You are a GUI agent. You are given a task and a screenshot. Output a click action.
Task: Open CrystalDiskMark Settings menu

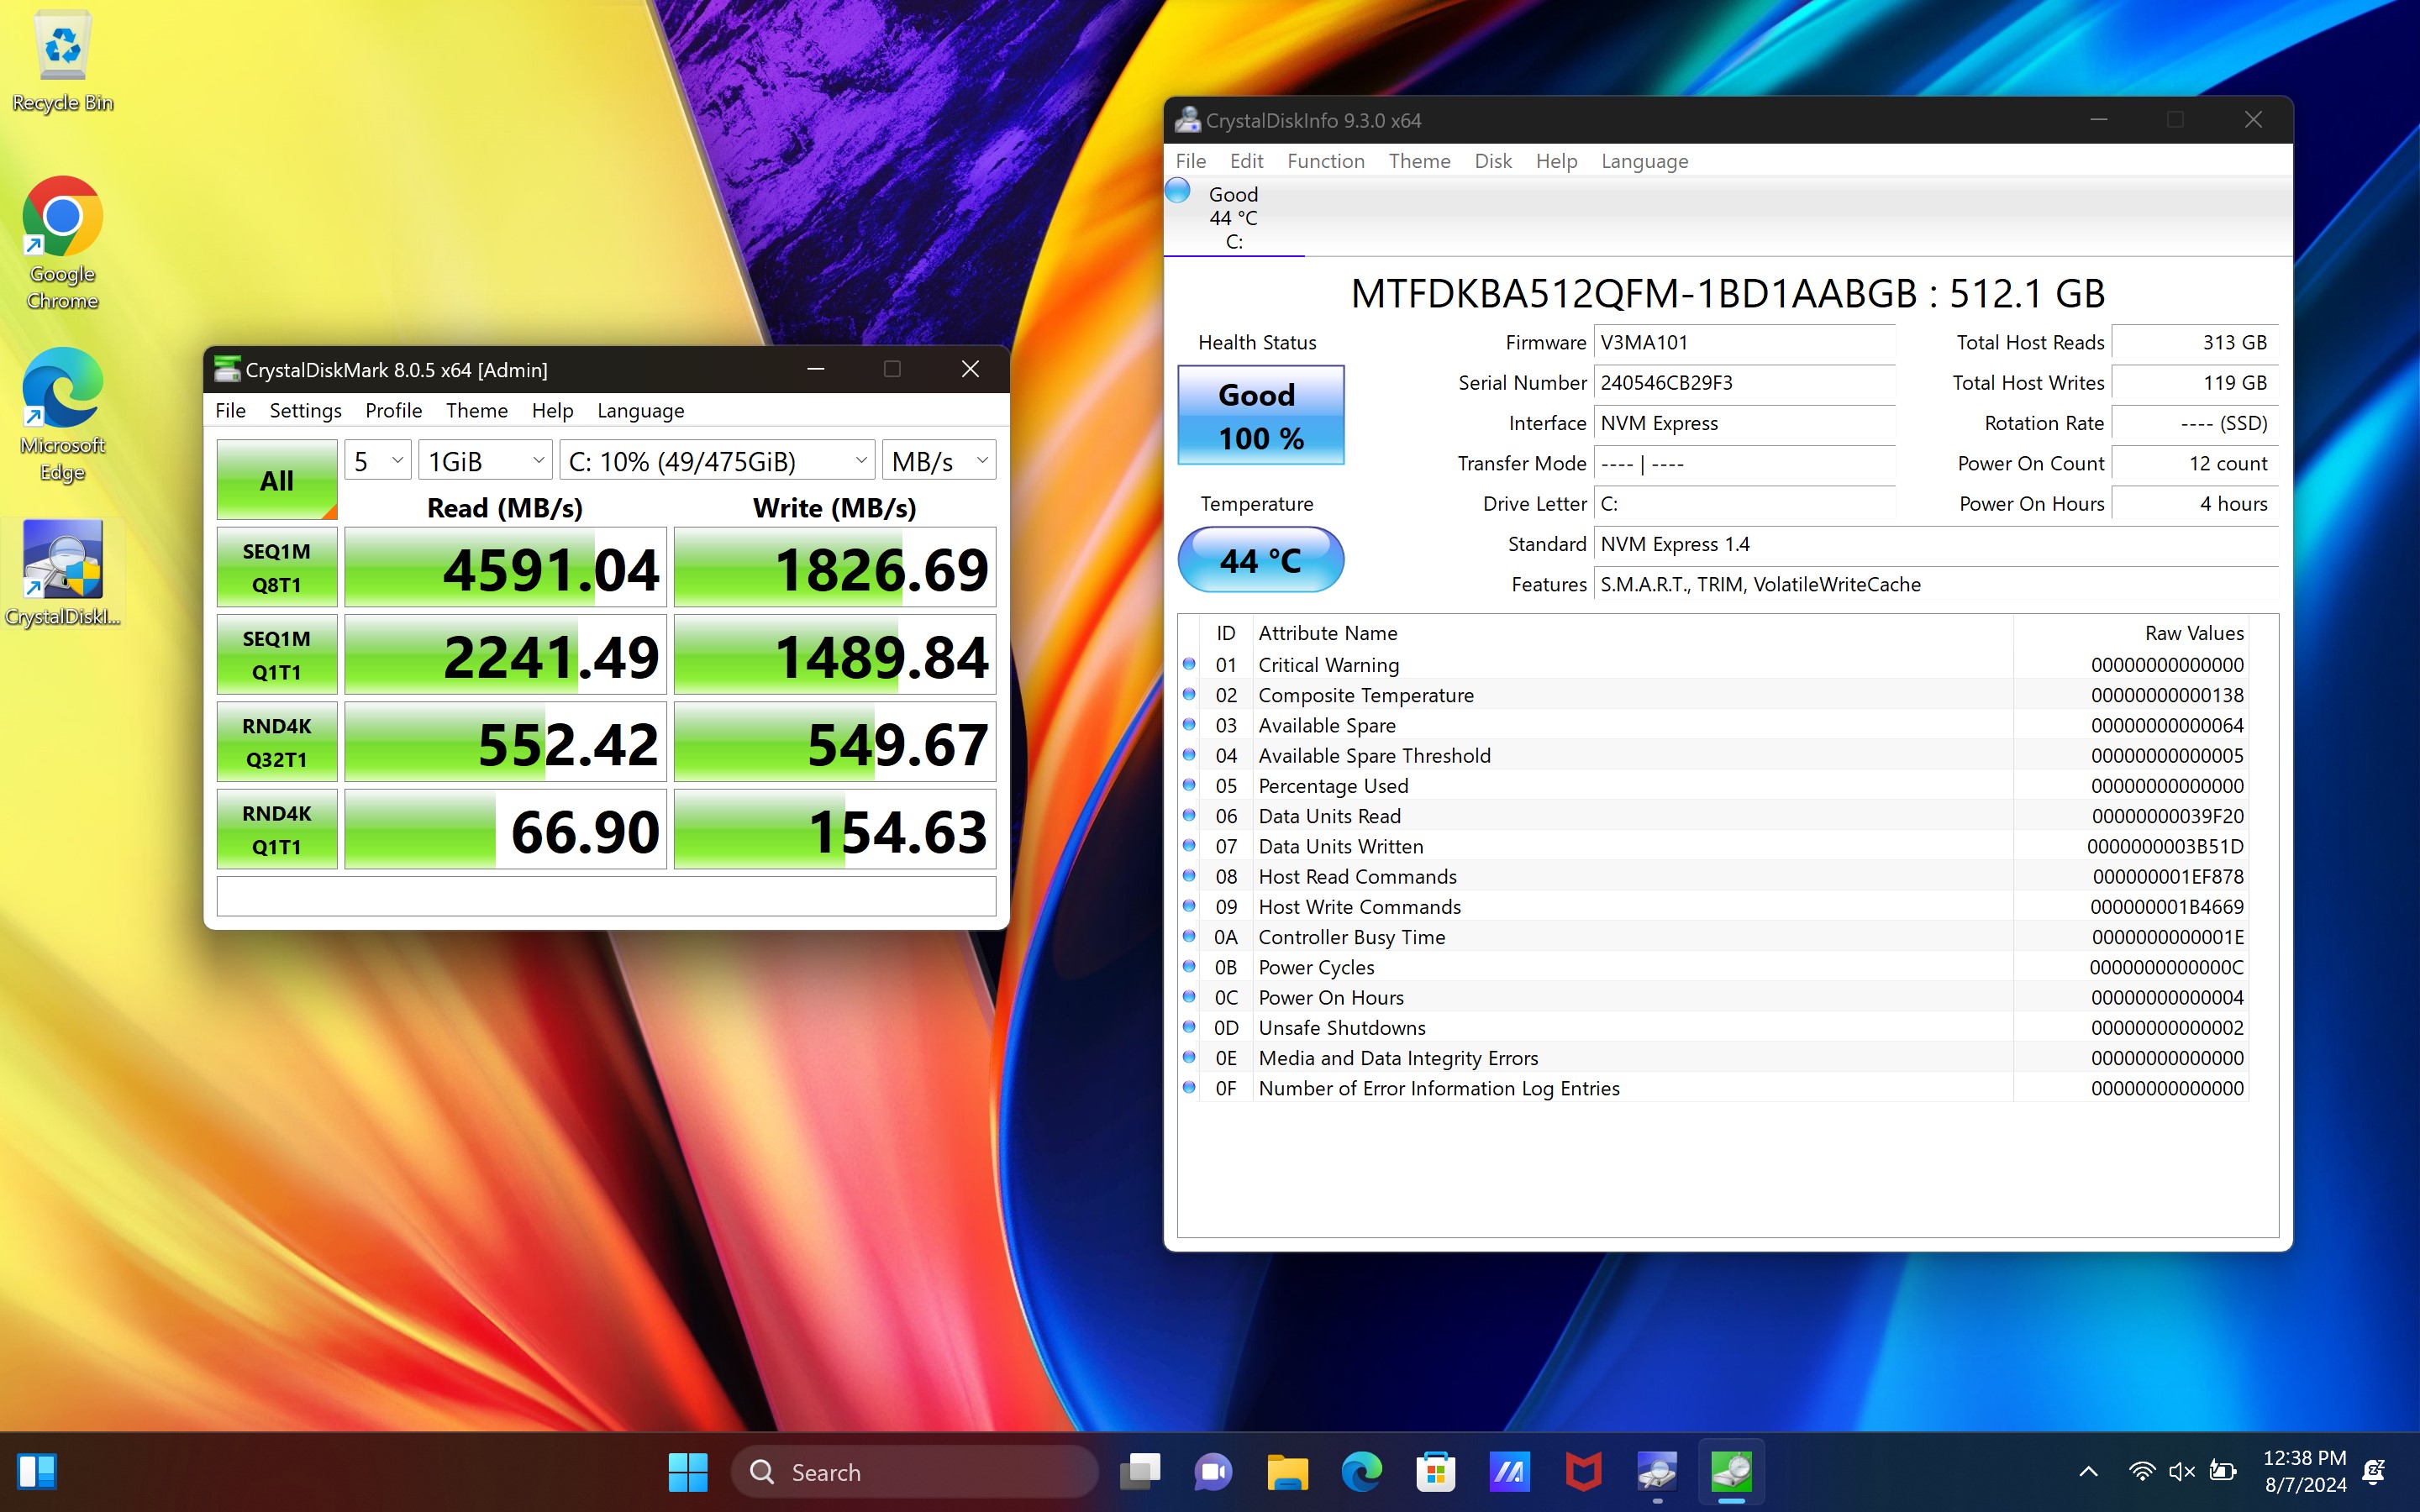303,411
